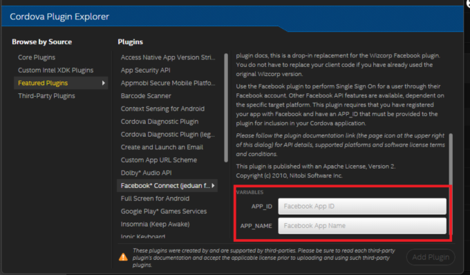
Task: Choose Barcode Scanner plugin
Action: 146,96
